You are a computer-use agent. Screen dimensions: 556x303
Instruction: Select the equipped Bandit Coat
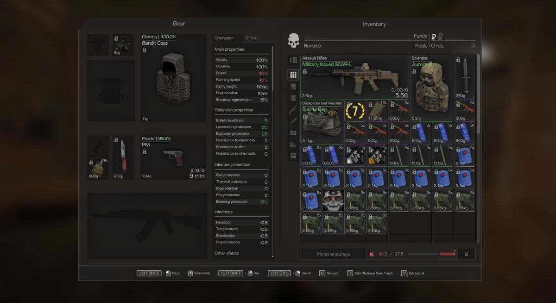tap(174, 78)
